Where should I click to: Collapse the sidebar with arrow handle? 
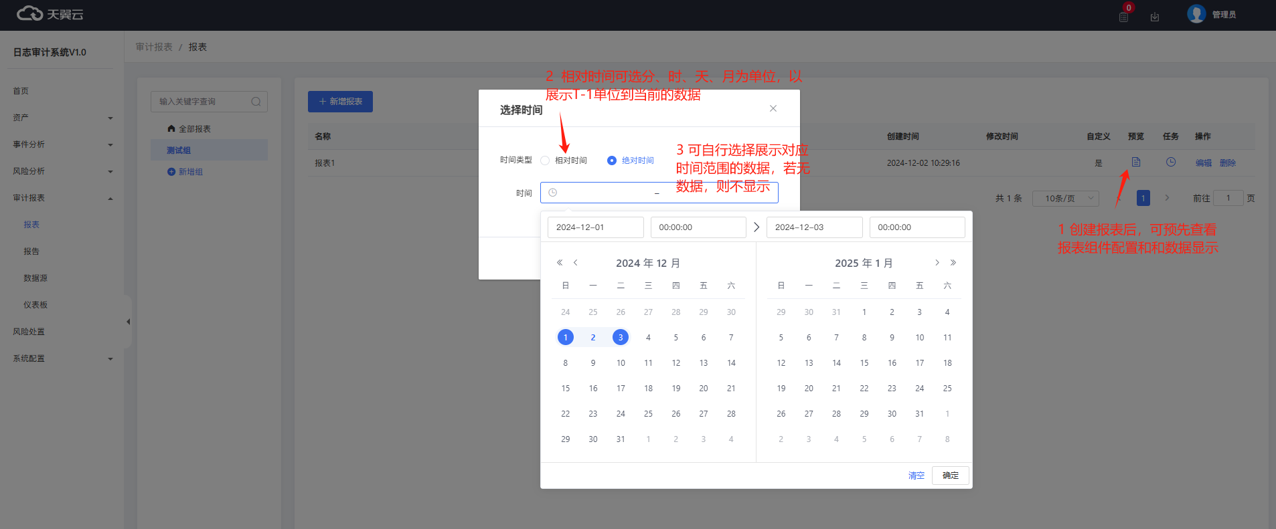coord(128,322)
